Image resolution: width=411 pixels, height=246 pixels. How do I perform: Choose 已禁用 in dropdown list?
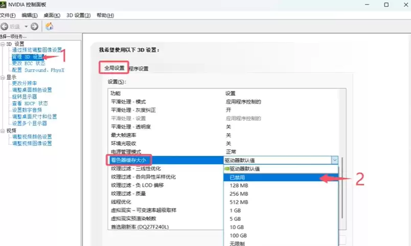(x=281, y=177)
